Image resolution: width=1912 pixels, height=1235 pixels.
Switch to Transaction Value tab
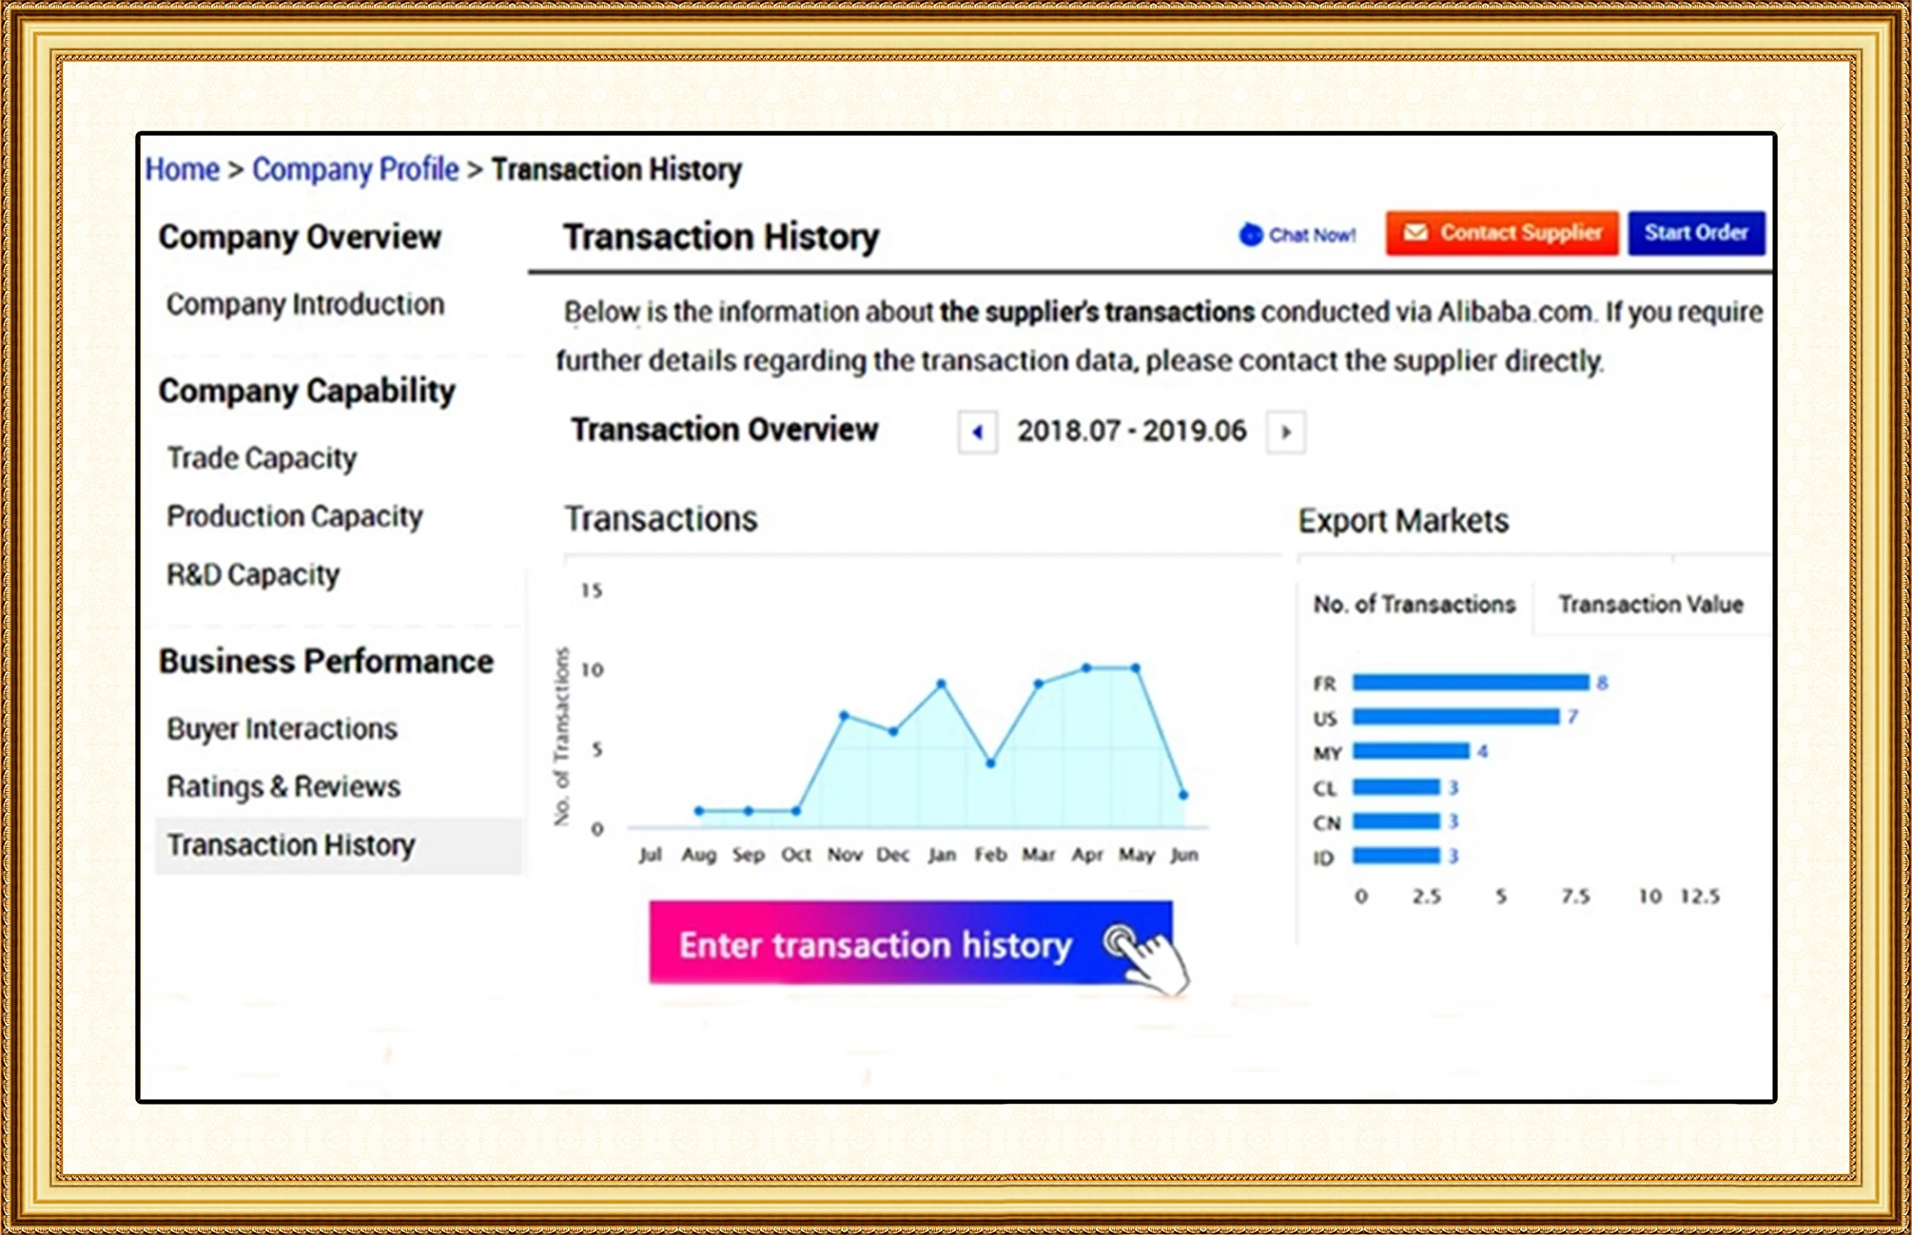point(1650,605)
